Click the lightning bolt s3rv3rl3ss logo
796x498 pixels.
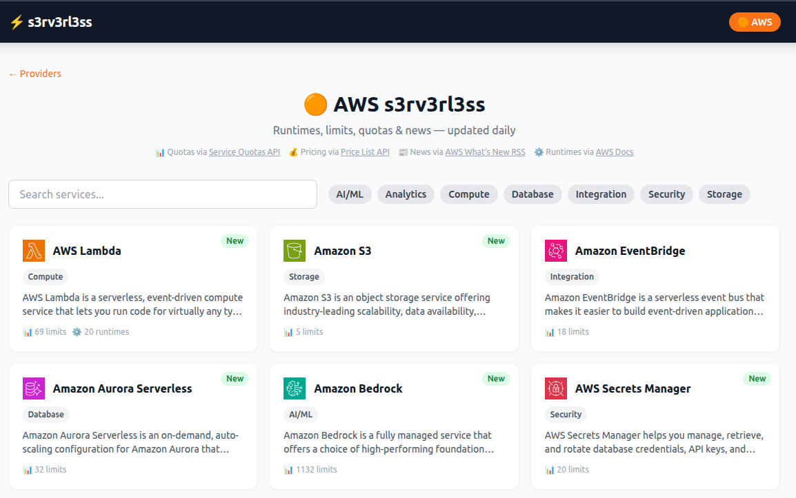pos(17,22)
